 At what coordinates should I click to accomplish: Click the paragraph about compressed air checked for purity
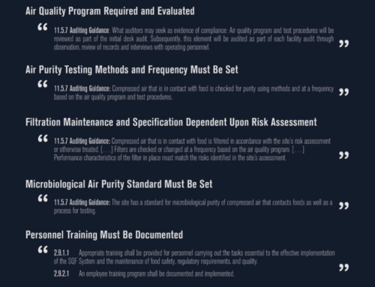[193, 93]
